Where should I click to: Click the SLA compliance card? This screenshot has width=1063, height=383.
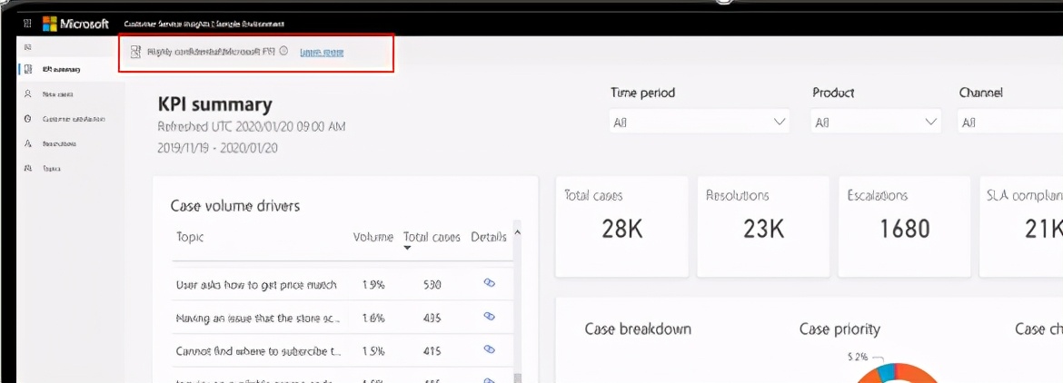[x=1021, y=227]
